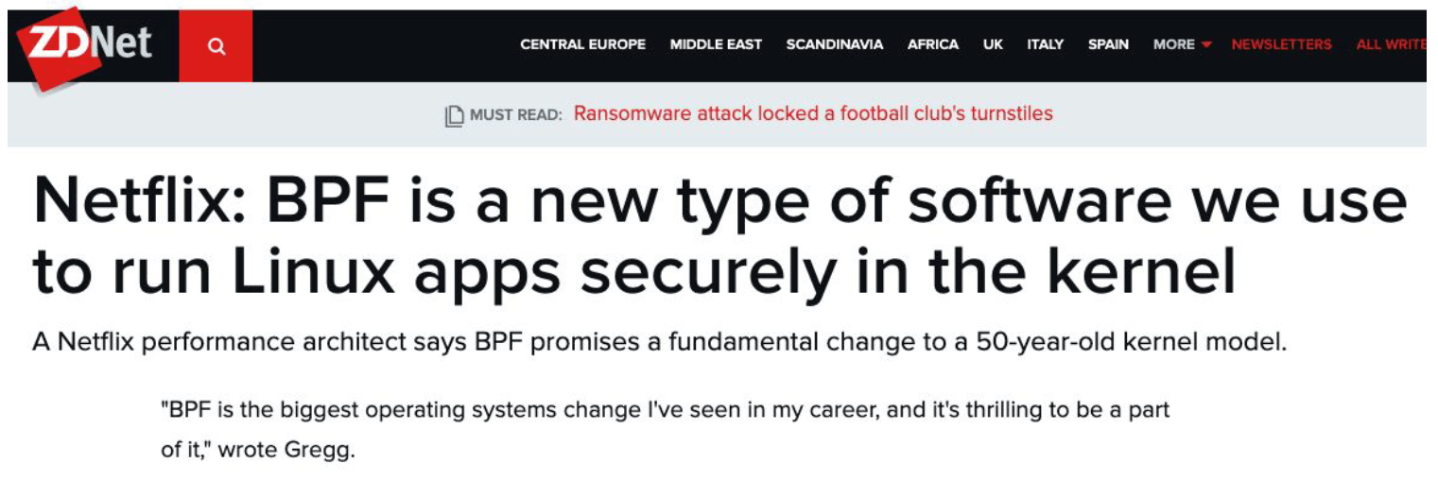Open search with the magnifier icon
The width and height of the screenshot is (1438, 481).
click(217, 46)
